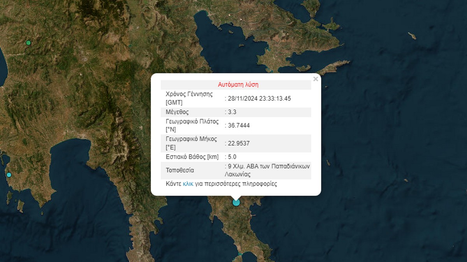Image resolution: width=467 pixels, height=262 pixels.
Task: Click the green earthquake marker in the northwest
Action: click(28, 43)
